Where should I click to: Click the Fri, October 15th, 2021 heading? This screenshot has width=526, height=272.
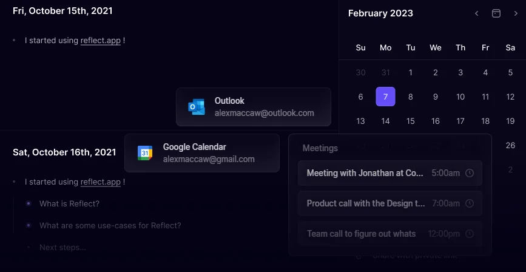[x=62, y=11]
